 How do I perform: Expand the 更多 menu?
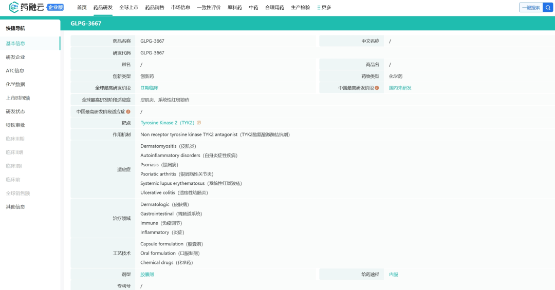pyautogui.click(x=326, y=8)
